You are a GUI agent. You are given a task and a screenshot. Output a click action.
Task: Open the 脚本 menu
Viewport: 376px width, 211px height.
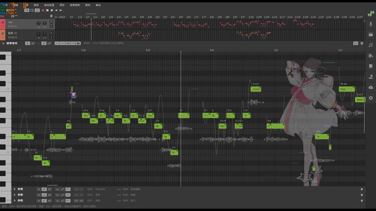point(88,5)
